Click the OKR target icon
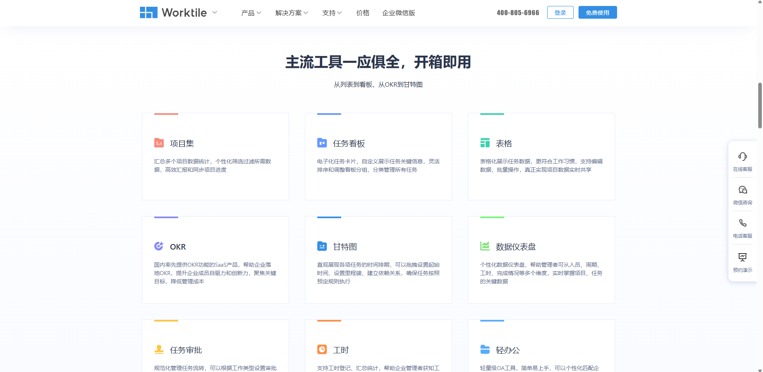 159,246
